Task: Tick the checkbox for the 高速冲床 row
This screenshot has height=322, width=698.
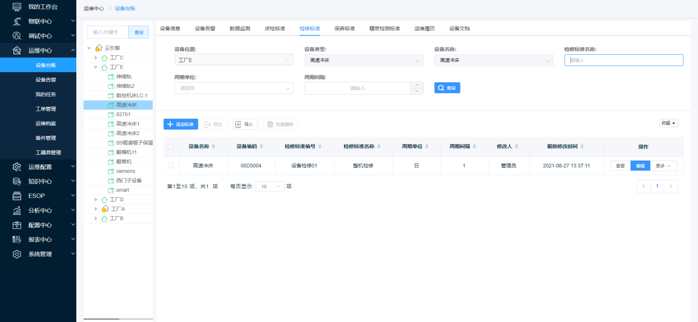Action: pos(170,166)
